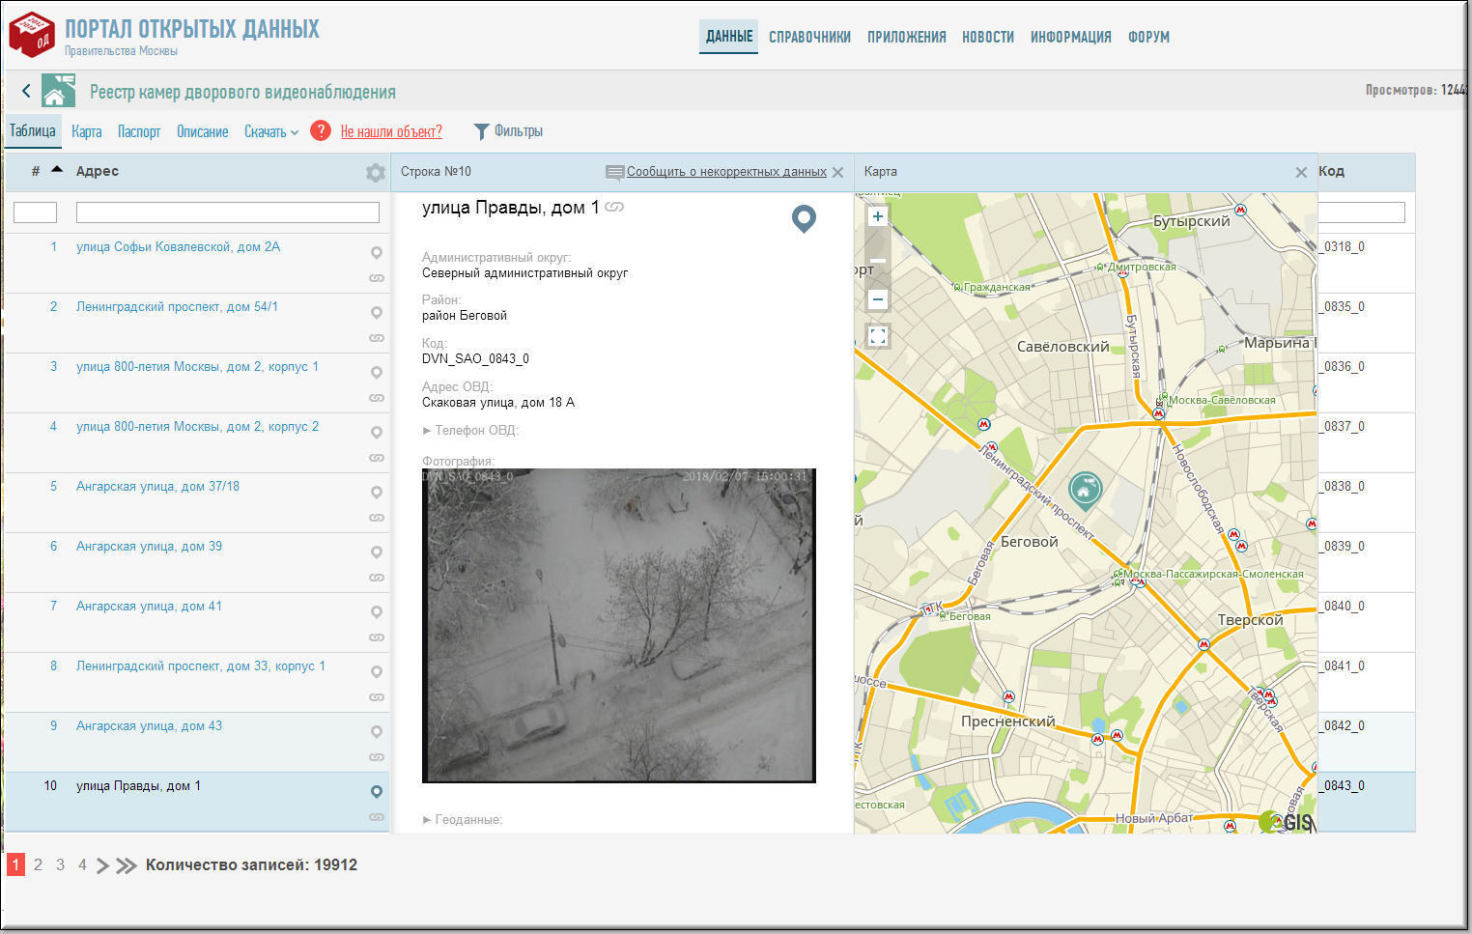Copy link icon next to улица Правды title
This screenshot has height=934, width=1472.
click(614, 207)
